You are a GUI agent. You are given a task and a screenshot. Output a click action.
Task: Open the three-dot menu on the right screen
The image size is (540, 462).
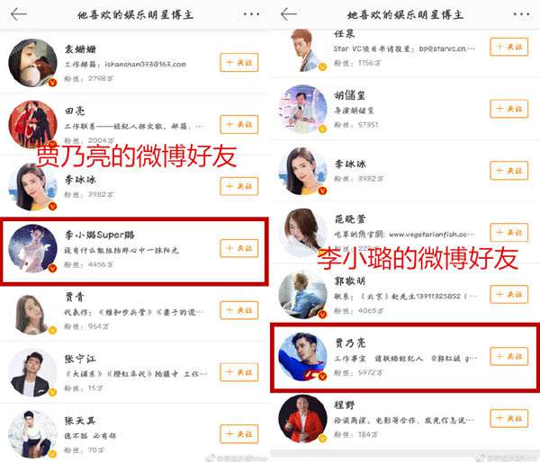pyautogui.click(x=521, y=14)
